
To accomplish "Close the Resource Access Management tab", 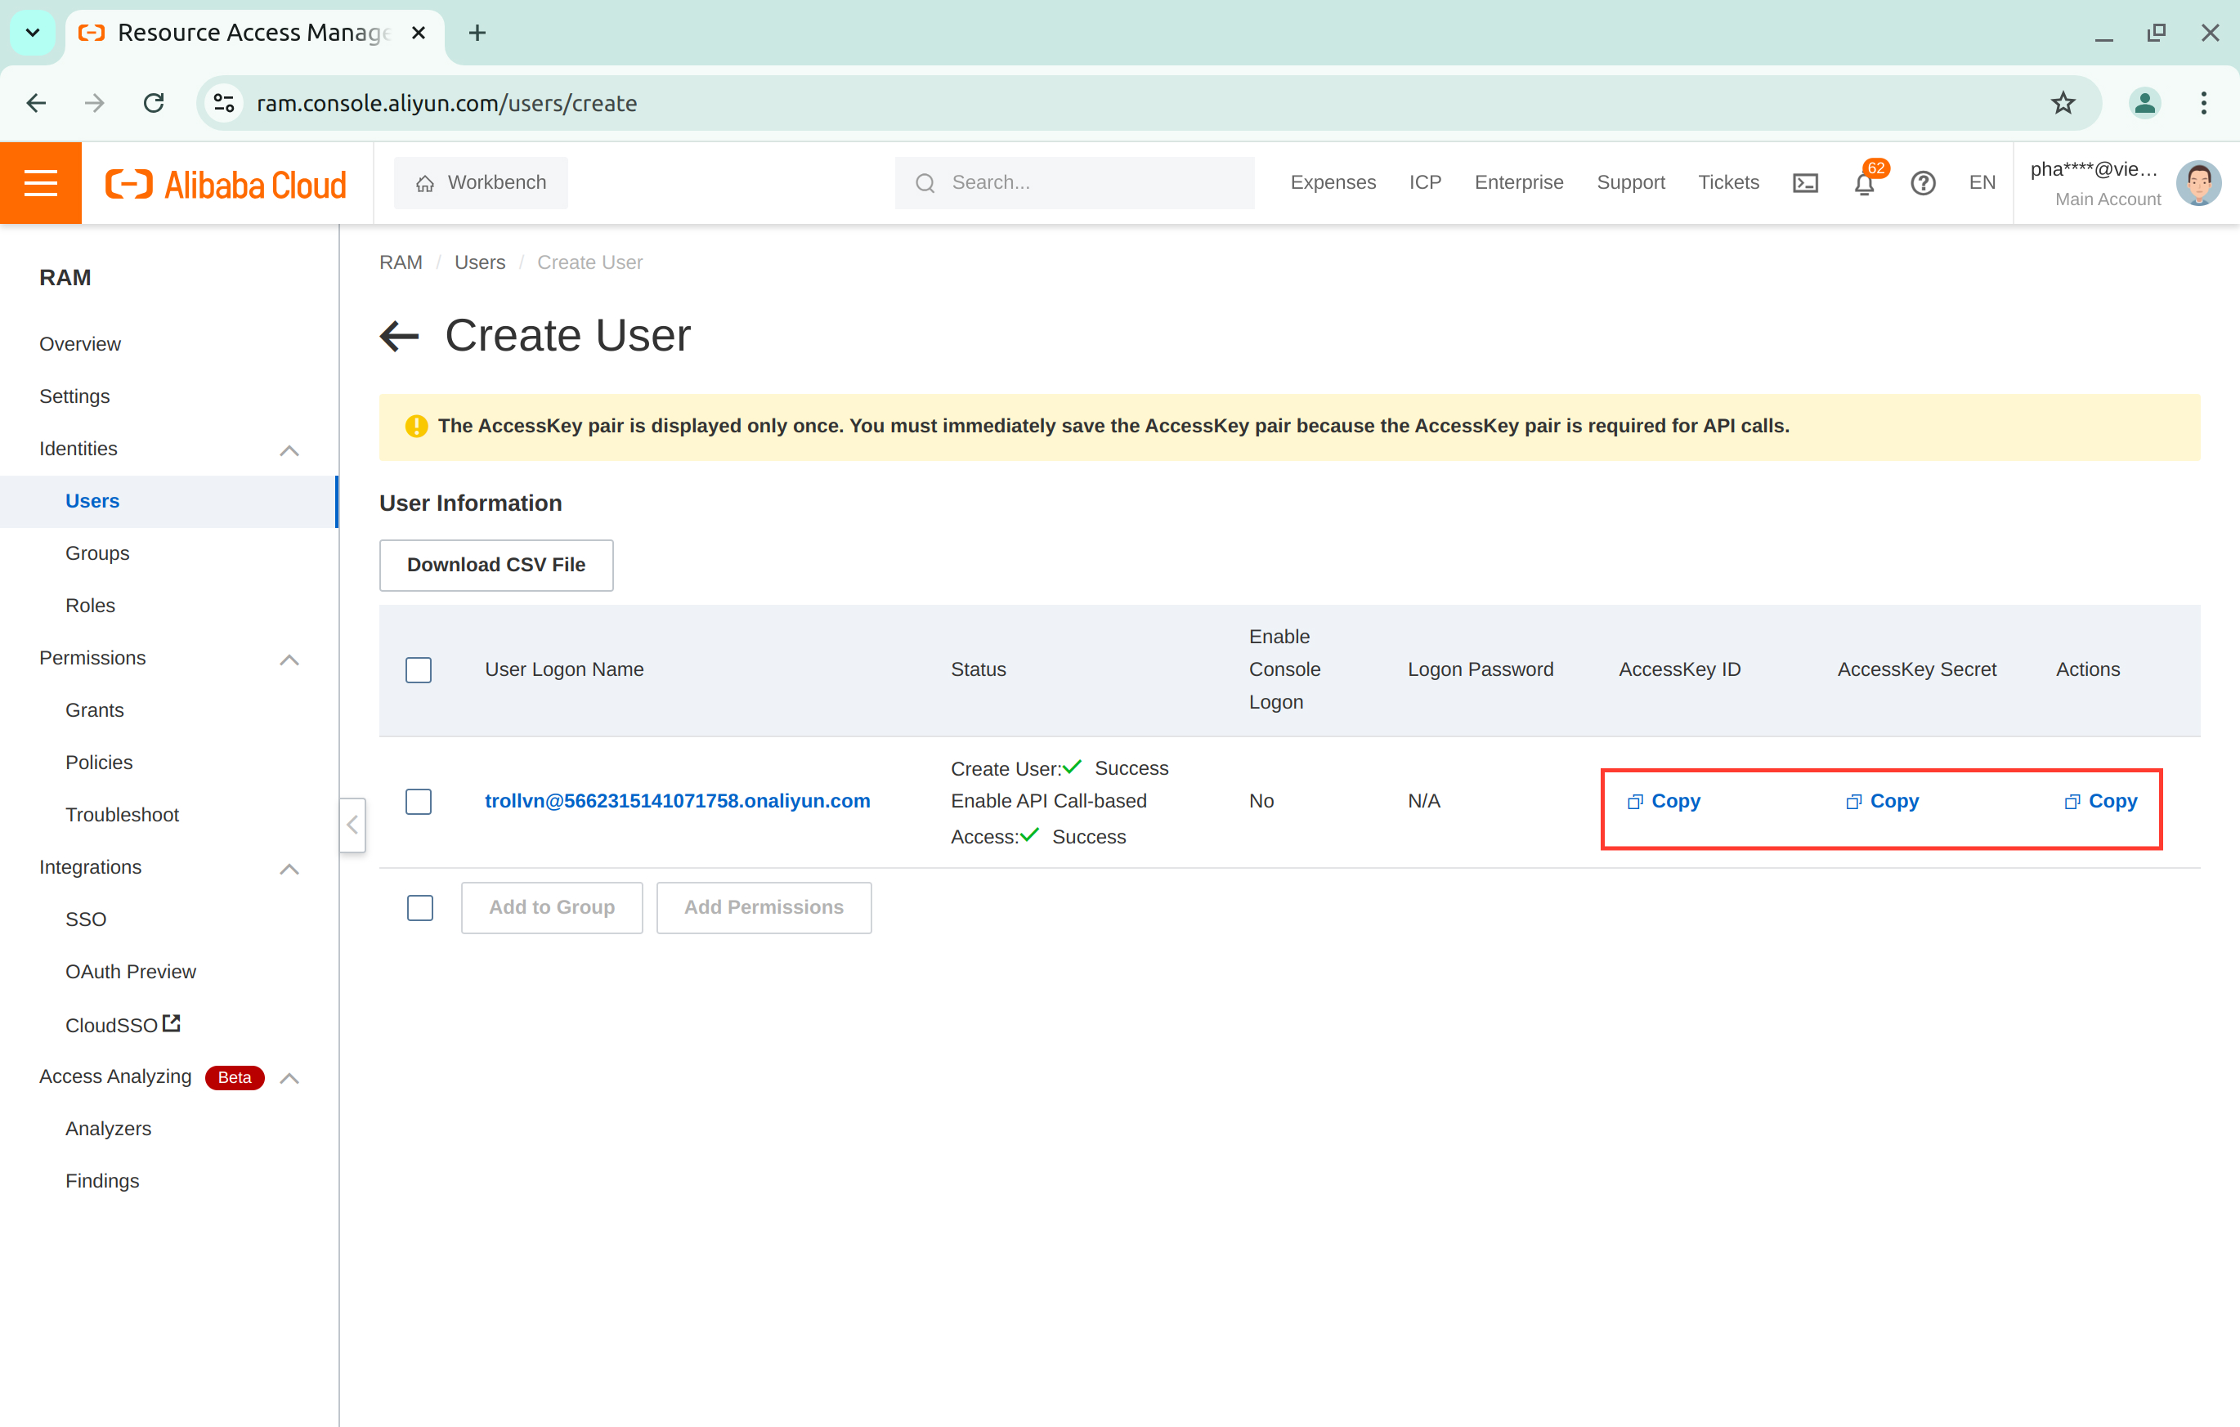I will (x=419, y=34).
